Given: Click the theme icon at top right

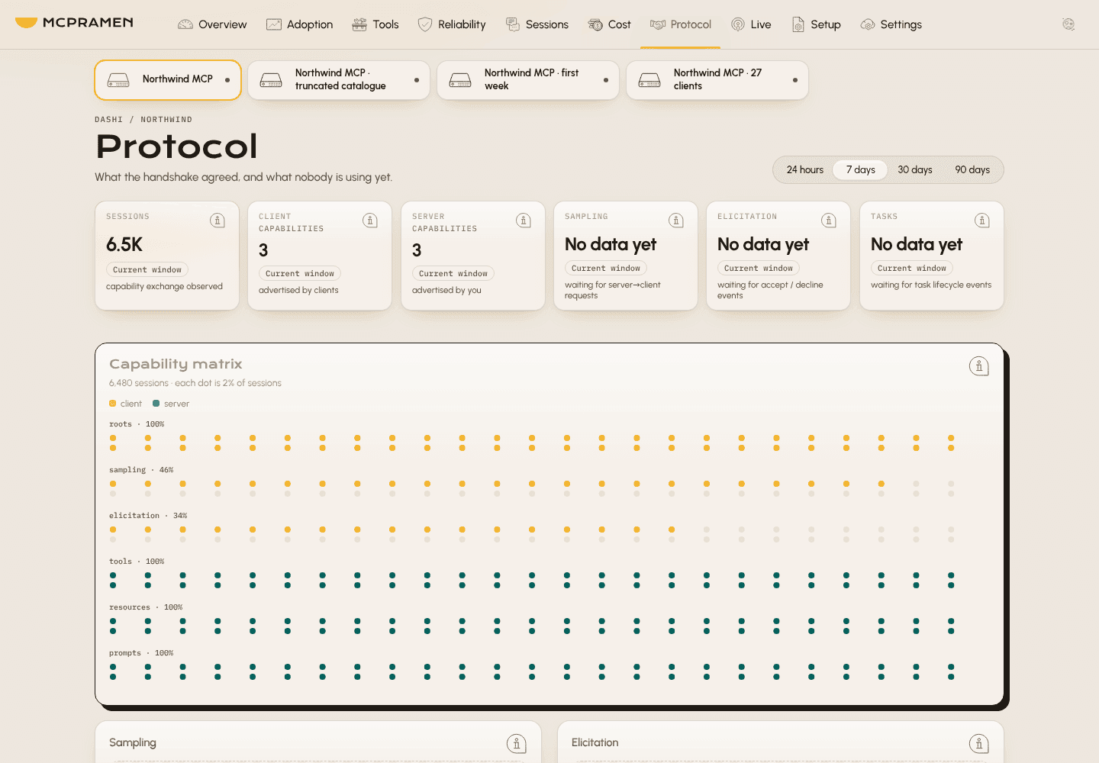Looking at the screenshot, I should coord(1068,24).
